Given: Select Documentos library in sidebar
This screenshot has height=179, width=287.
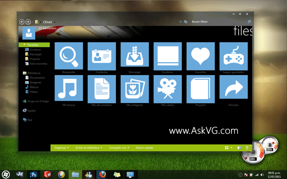Looking at the screenshot, I should tap(35, 78).
